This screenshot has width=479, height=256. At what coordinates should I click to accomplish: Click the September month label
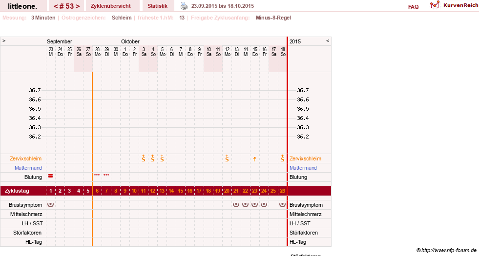[x=60, y=41]
